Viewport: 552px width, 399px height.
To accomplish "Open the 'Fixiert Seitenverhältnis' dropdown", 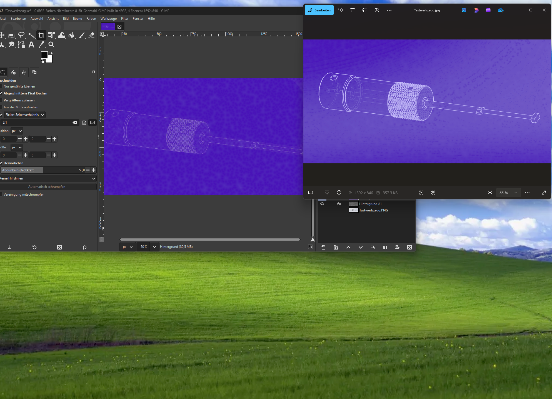I will coord(24,115).
